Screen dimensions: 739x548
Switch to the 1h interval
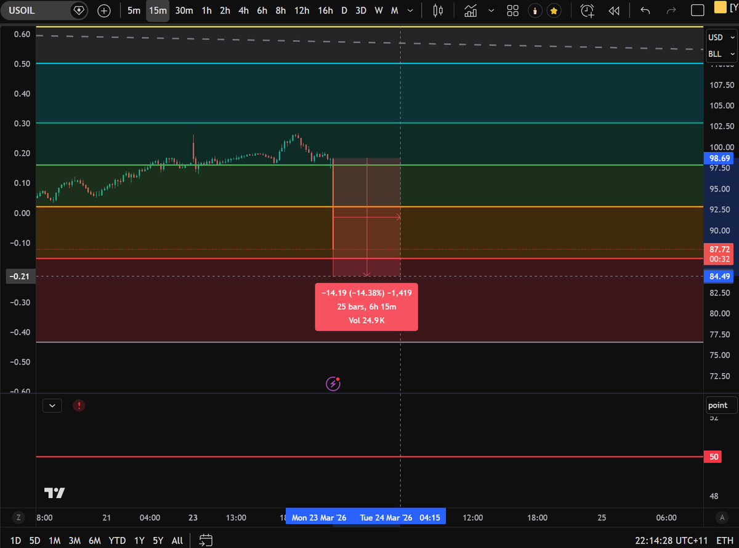(207, 10)
